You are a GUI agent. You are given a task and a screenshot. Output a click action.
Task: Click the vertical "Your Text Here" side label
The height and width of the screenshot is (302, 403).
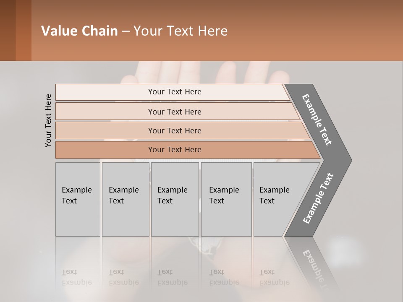48,121
